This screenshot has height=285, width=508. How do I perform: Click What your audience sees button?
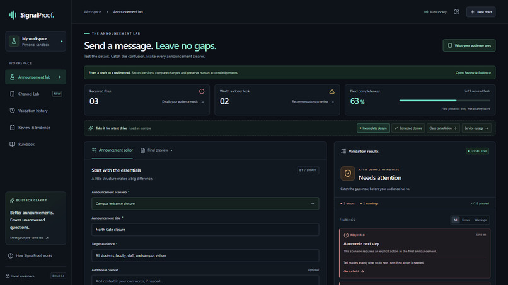pos(469,46)
